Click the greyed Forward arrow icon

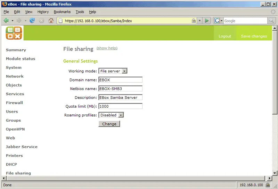point(19,20)
